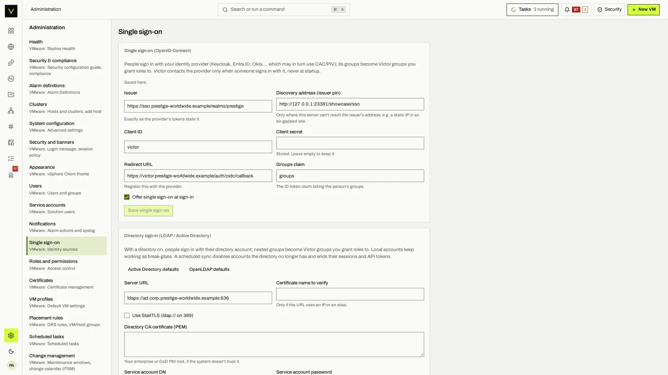
Task: Open the disc icon in sidebar
Action: pyautogui.click(x=11, y=79)
